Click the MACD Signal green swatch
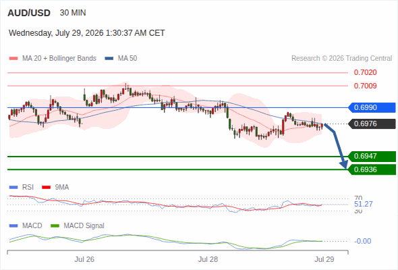Screen dimensions: 398x270 coord(55,225)
